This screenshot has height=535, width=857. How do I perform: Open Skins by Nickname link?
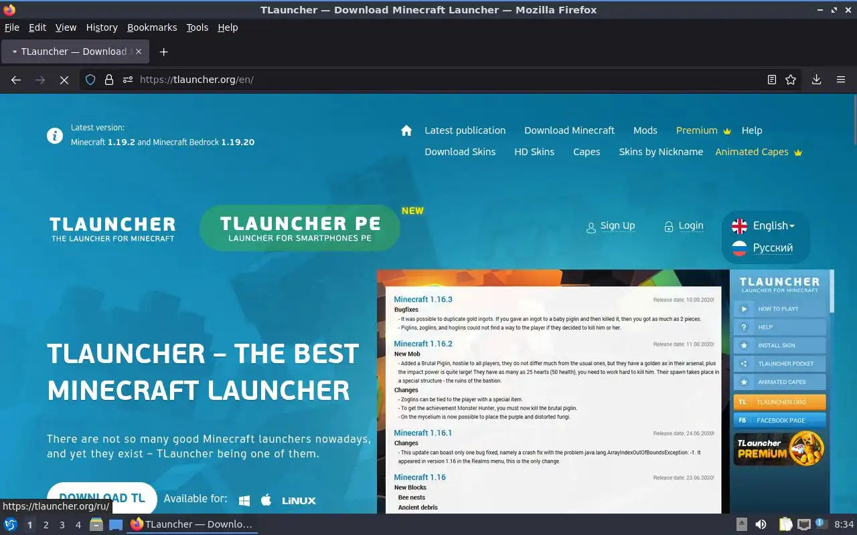point(661,152)
